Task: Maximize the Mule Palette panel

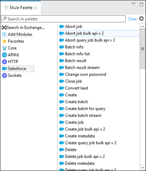Action: 141,4
